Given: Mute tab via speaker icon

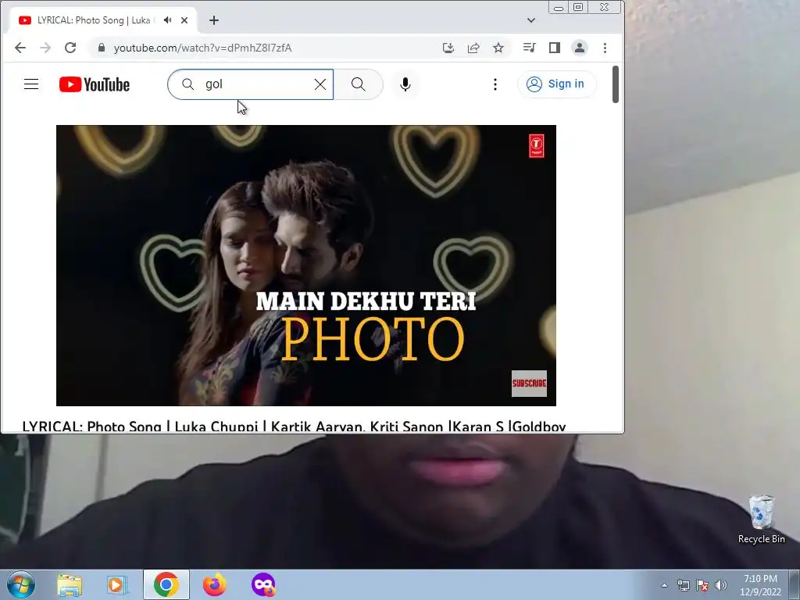Looking at the screenshot, I should tap(167, 20).
